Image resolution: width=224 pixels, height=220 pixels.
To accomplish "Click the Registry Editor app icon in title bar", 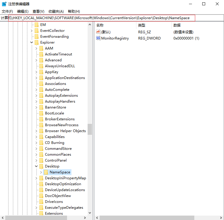I will (x=4, y=4).
